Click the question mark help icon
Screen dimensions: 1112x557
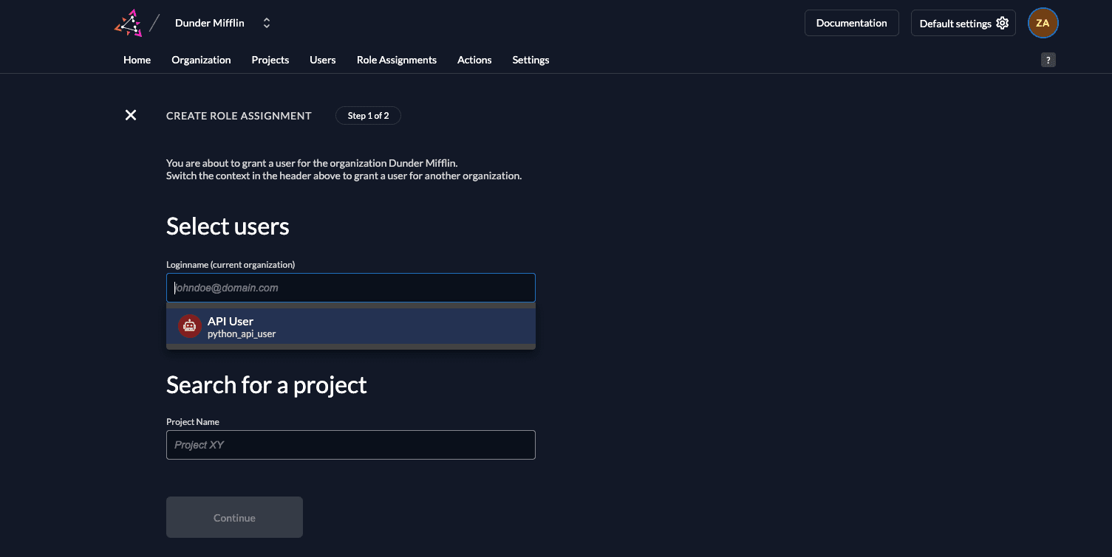1048,60
